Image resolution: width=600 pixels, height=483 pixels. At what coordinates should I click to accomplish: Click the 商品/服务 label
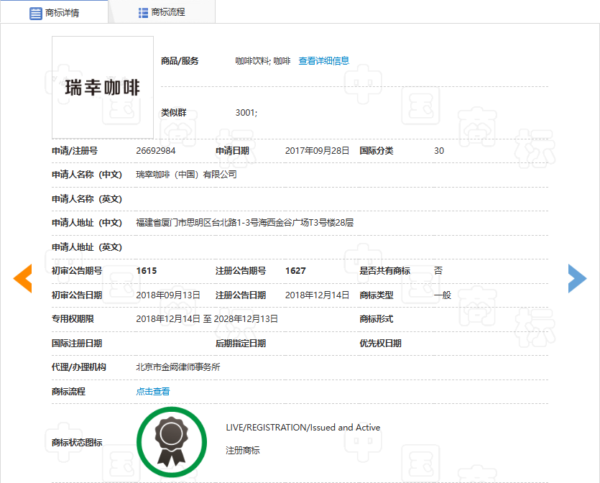coord(180,61)
